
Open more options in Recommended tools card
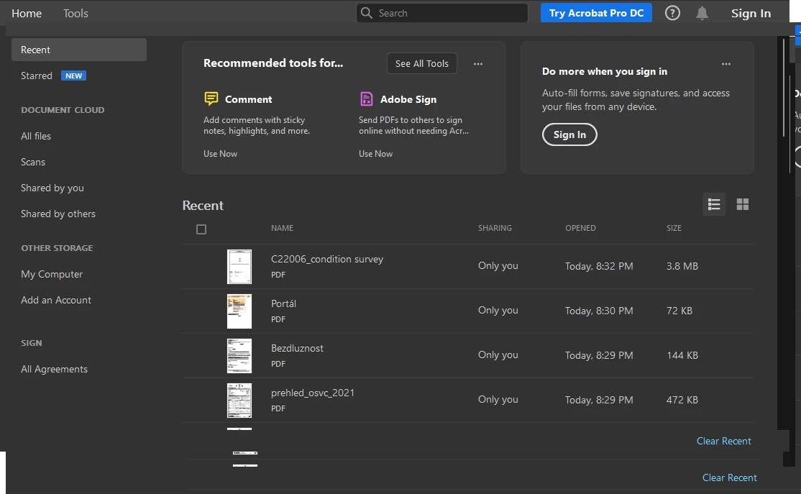point(477,64)
